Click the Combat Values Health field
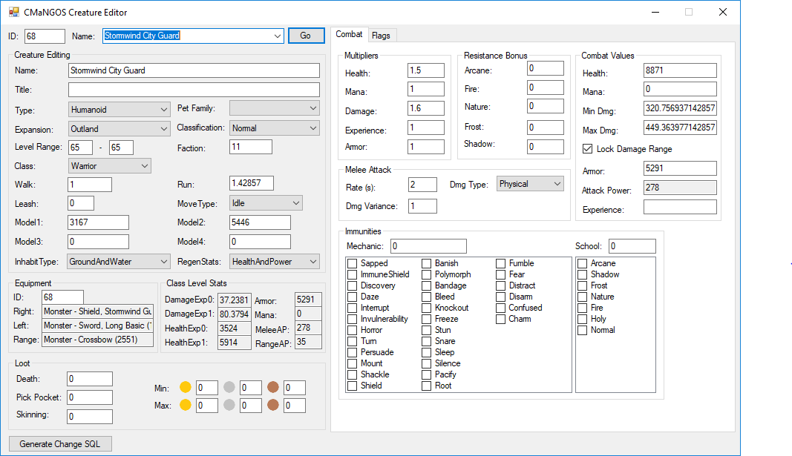Screen dimensions: 792x456 (680, 70)
